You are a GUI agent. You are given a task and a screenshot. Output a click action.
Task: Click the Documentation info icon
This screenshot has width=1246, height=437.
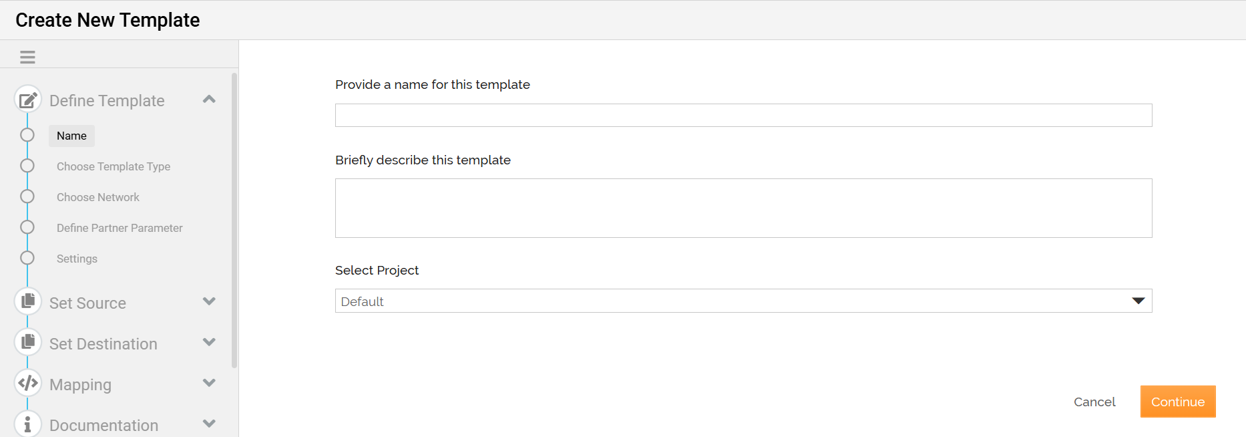[x=28, y=424]
